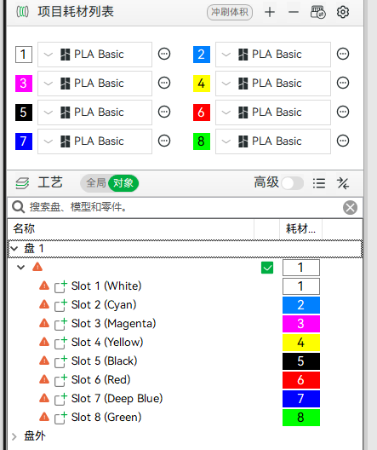Click warning icon on the parent object row
377x450 pixels.
point(37,268)
